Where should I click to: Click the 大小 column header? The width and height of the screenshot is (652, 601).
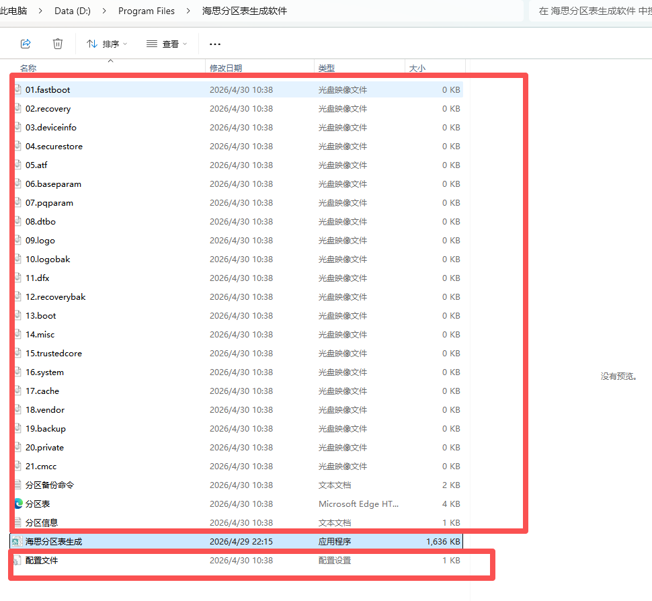click(417, 68)
